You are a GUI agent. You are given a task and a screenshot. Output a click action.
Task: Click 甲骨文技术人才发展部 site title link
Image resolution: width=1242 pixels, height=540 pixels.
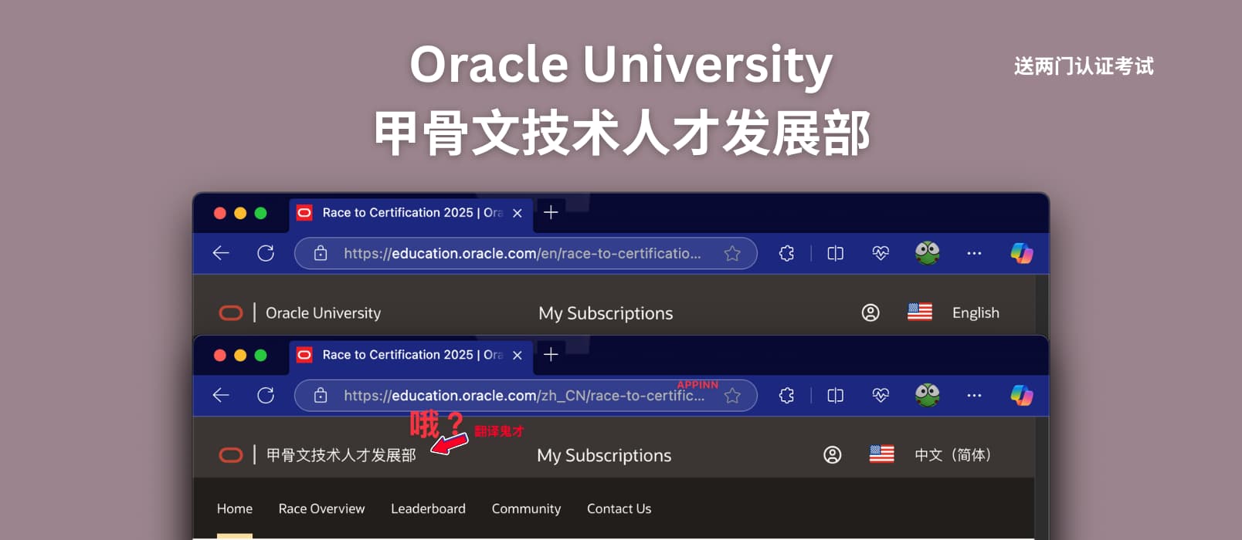(x=341, y=455)
